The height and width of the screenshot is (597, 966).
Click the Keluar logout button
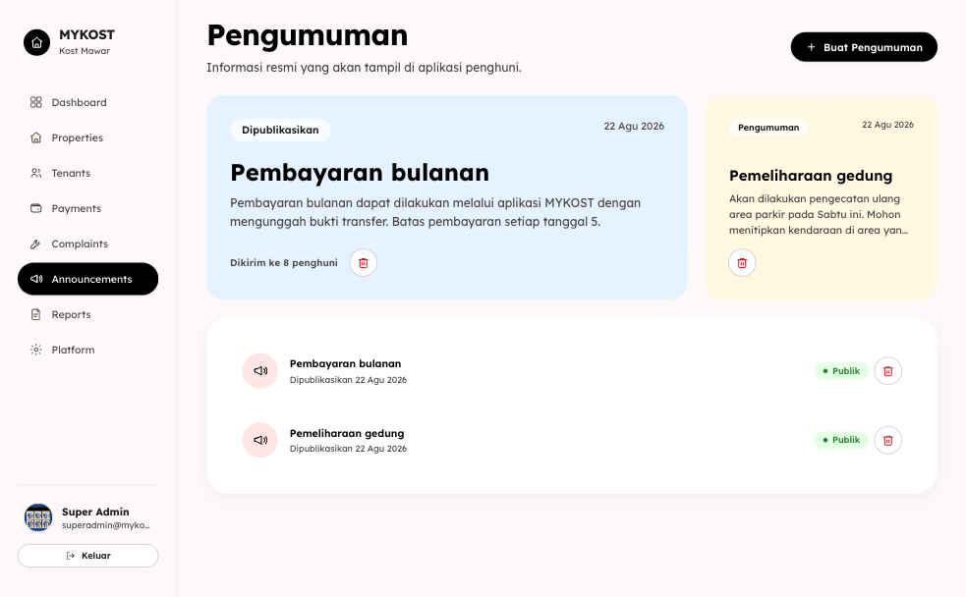[x=88, y=556]
